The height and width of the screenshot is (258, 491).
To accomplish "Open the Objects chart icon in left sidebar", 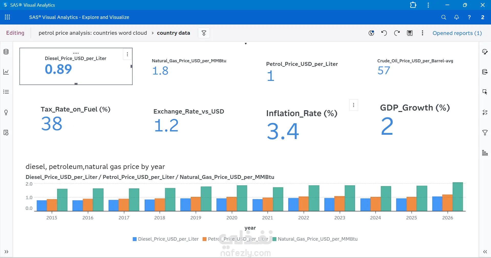I will coord(6,72).
